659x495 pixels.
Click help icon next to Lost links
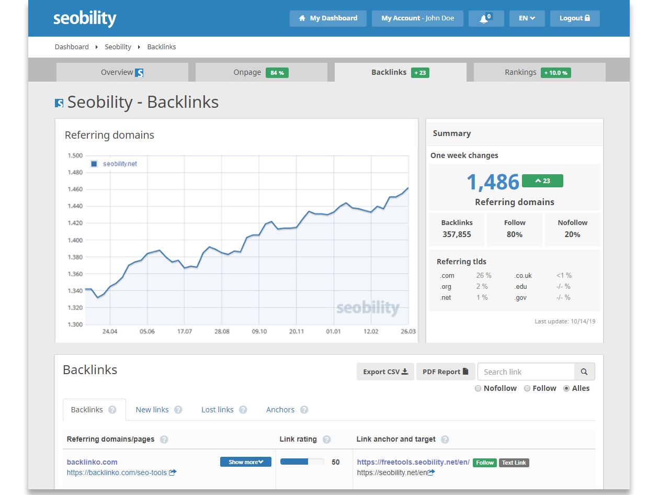click(243, 410)
